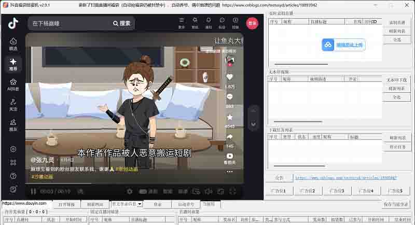Click the 自动养号 button
Screen dimensions: 415x225
(x=186, y=204)
